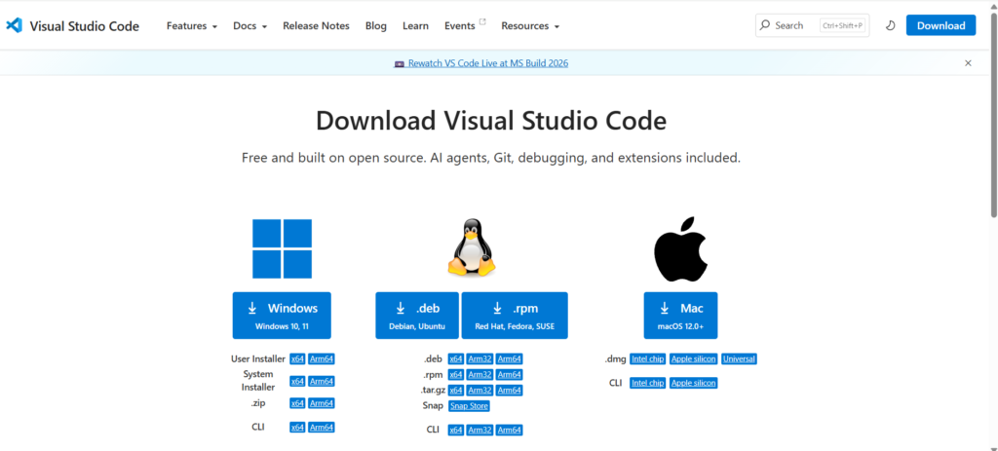The height and width of the screenshot is (451, 998).
Task: Download Windows .zip x64
Action: click(x=297, y=402)
